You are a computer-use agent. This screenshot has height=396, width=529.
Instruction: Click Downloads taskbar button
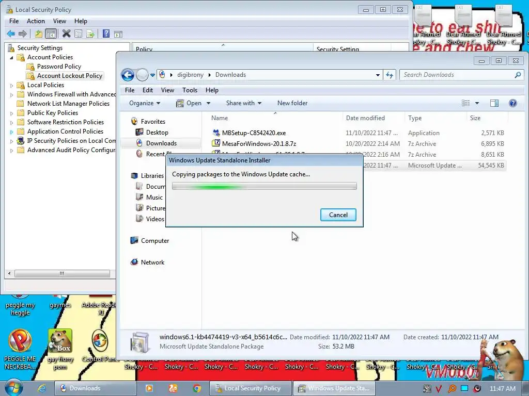click(x=95, y=388)
